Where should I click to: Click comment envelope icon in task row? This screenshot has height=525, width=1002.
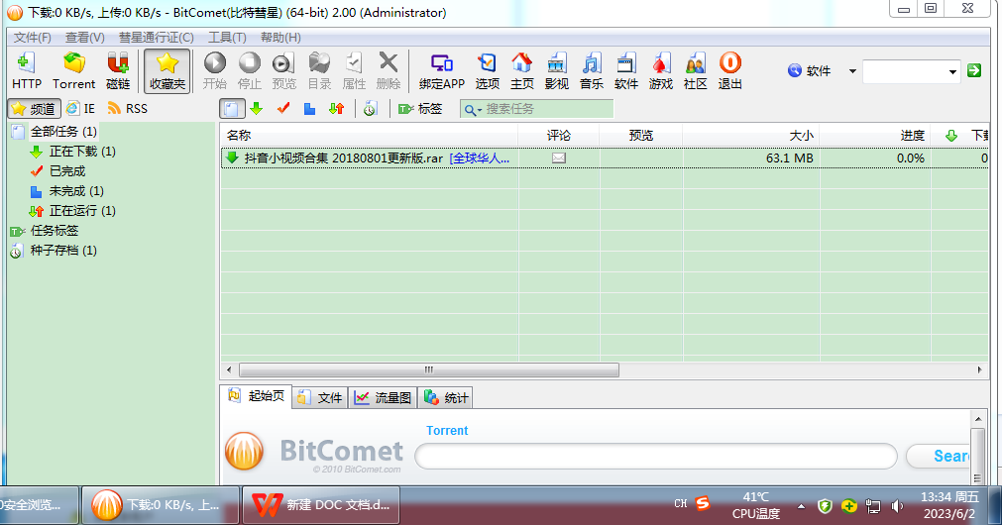coord(559,157)
